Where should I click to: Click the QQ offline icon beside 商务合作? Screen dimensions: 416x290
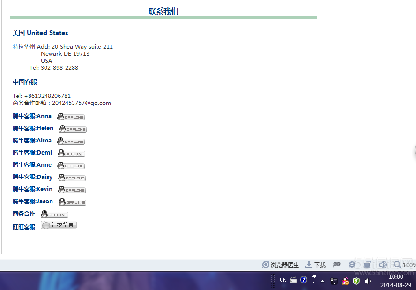(54, 215)
